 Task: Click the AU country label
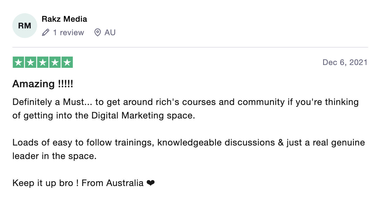click(110, 33)
